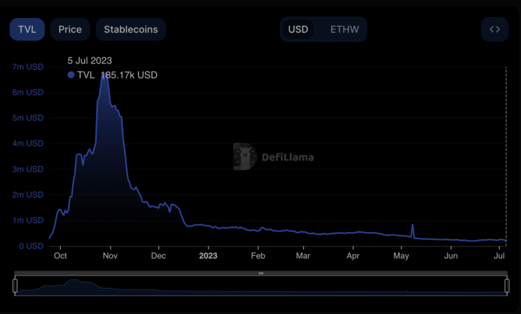Switch denomination to ETHW

tap(344, 29)
